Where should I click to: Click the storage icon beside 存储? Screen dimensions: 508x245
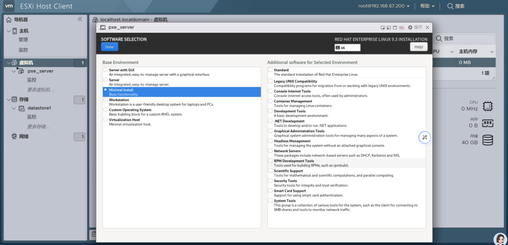(x=15, y=99)
